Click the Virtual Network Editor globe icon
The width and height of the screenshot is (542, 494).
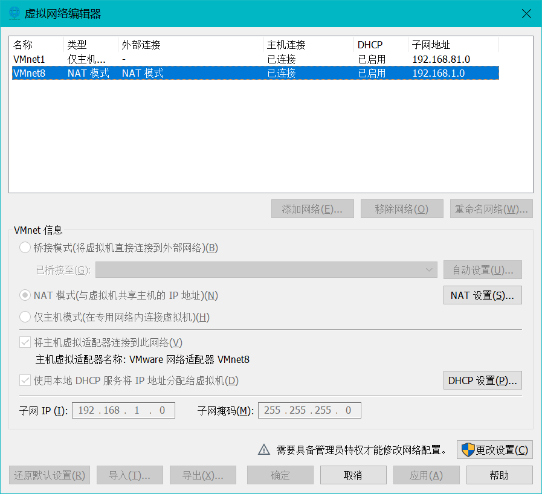[x=15, y=13]
